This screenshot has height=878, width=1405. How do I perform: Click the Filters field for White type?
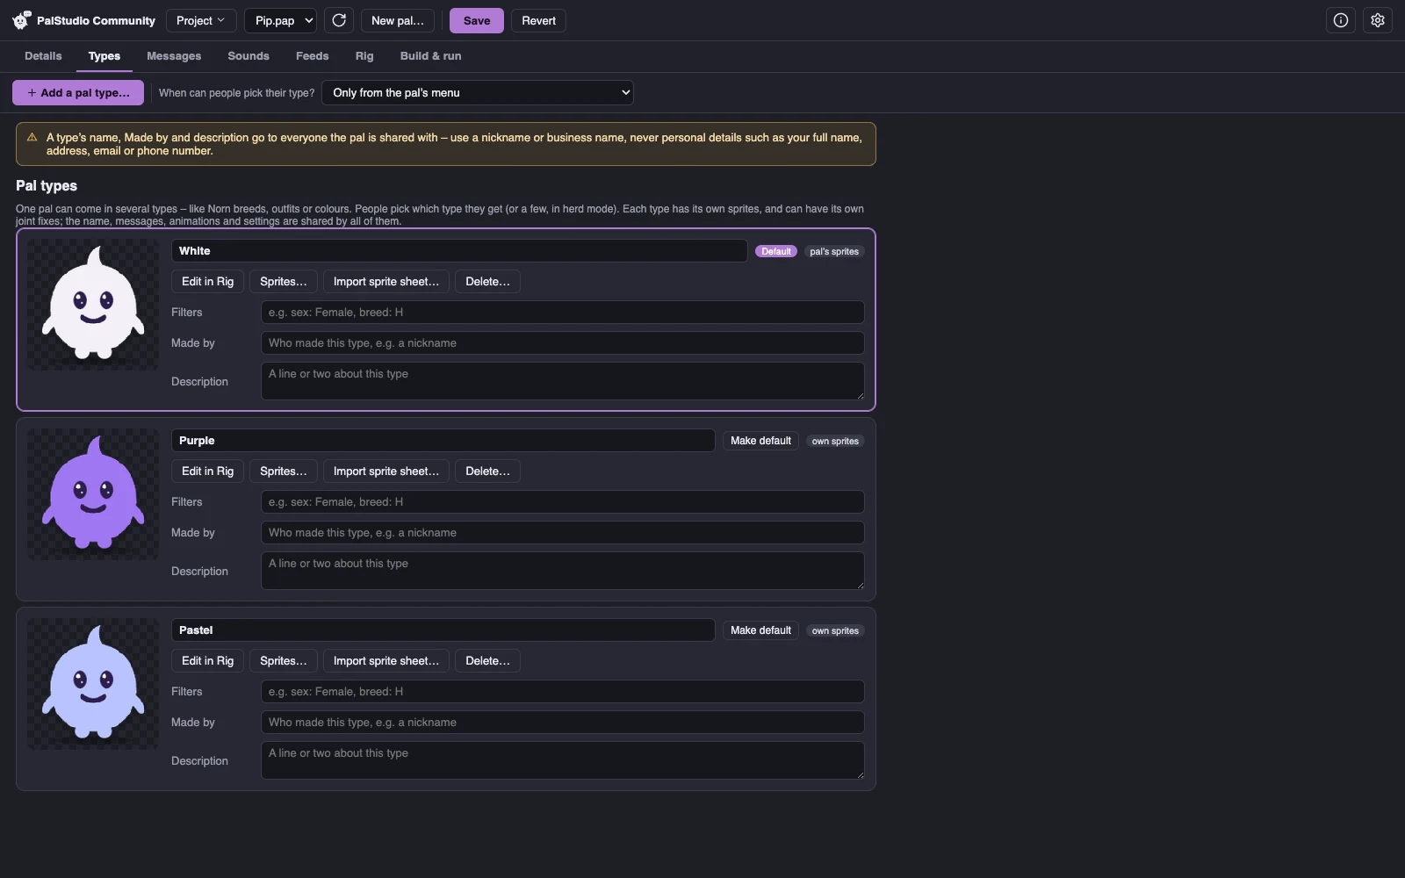[563, 313]
